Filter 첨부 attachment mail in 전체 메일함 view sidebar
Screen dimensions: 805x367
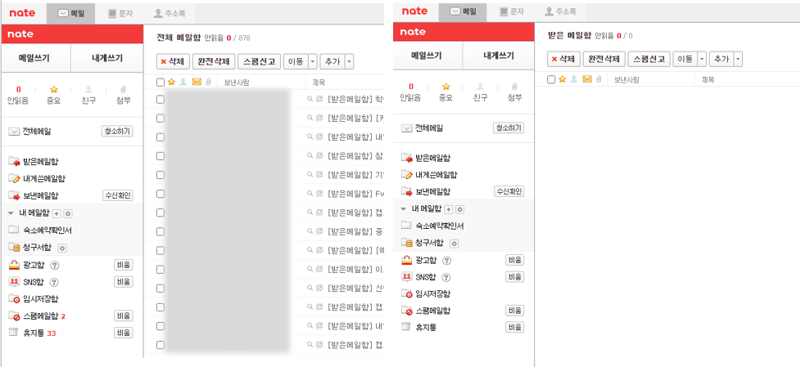coord(123,96)
